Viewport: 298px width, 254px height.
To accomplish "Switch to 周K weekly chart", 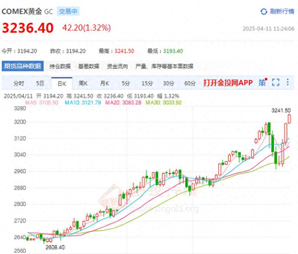I will point(83,83).
